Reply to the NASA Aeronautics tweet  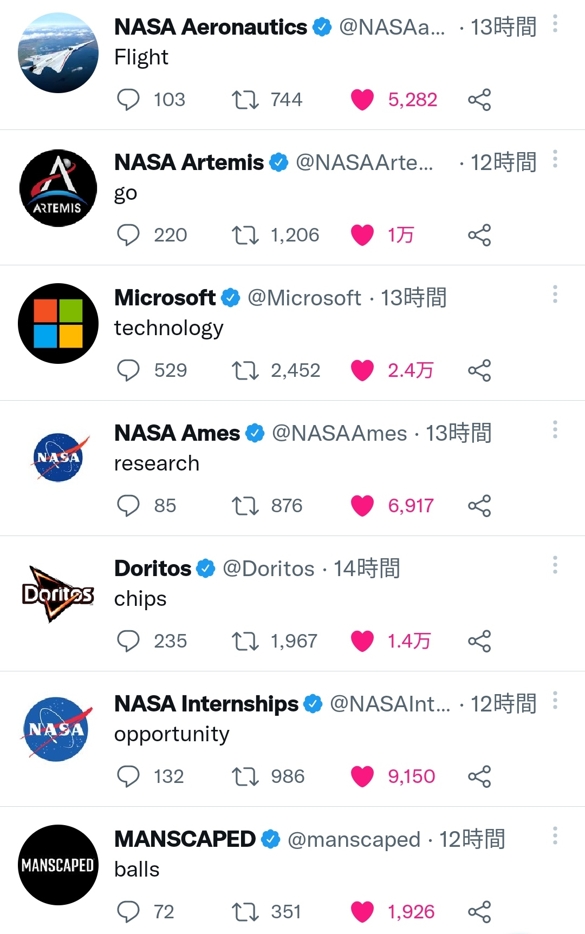click(x=128, y=100)
